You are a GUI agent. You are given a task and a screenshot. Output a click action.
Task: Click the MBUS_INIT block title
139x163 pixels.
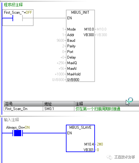pyautogui.click(x=80, y=12)
